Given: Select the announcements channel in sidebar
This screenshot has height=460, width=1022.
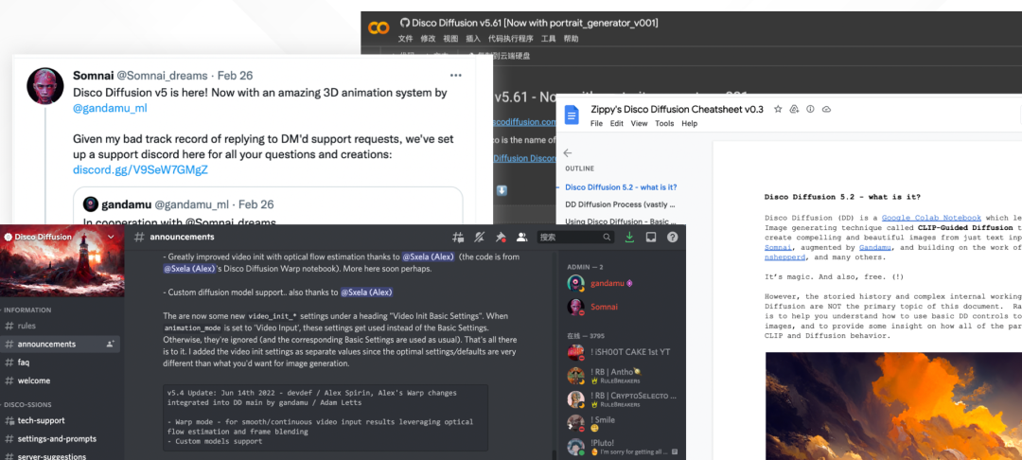Looking at the screenshot, I should (x=60, y=344).
